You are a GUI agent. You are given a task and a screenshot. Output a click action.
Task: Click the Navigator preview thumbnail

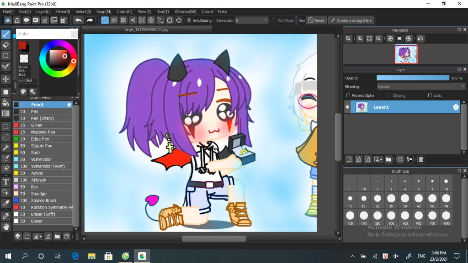pos(406,54)
